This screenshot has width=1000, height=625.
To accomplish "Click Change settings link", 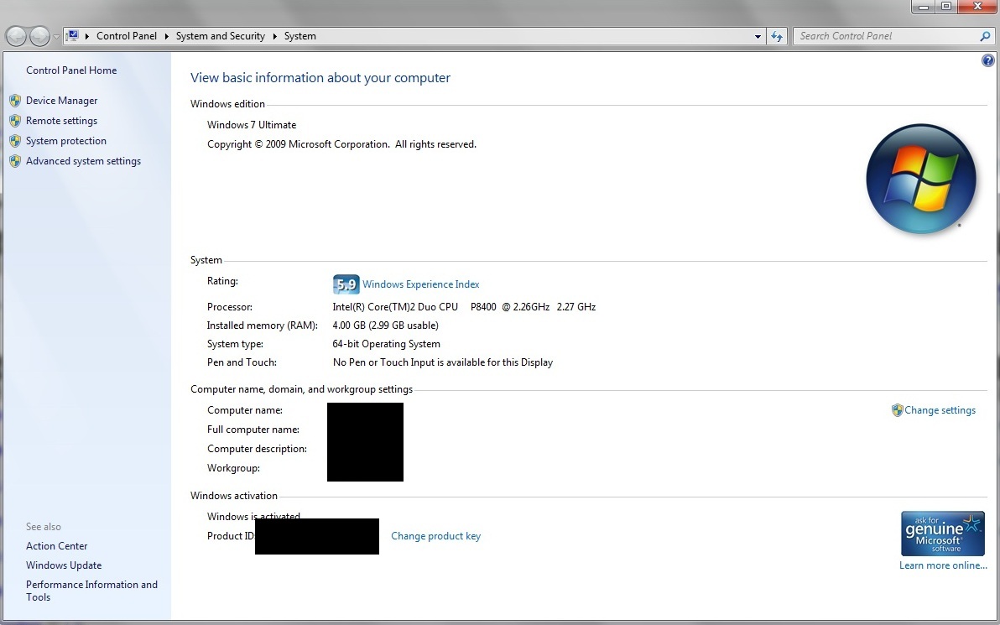I will coord(940,410).
